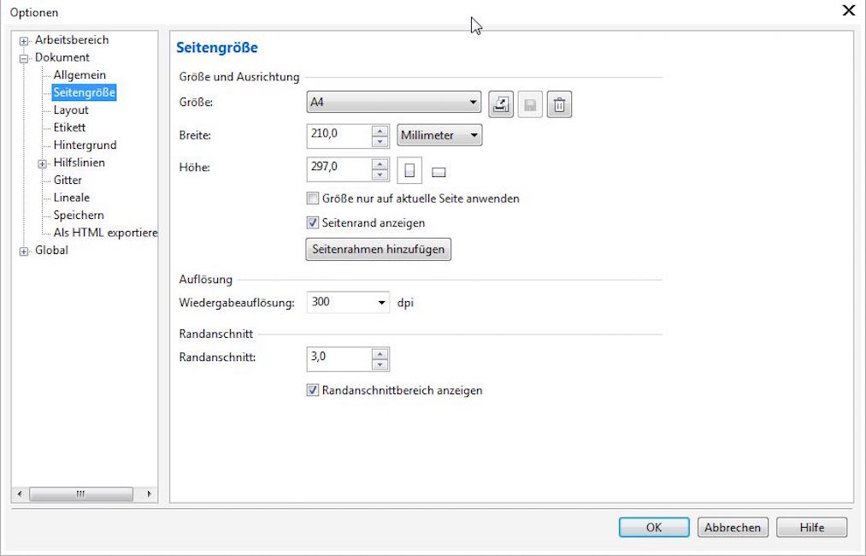Open the Wiedergabeauflösung 300 dropdown
The height and width of the screenshot is (556, 866).
tap(381, 303)
